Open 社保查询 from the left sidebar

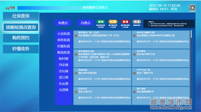[x=21, y=16]
